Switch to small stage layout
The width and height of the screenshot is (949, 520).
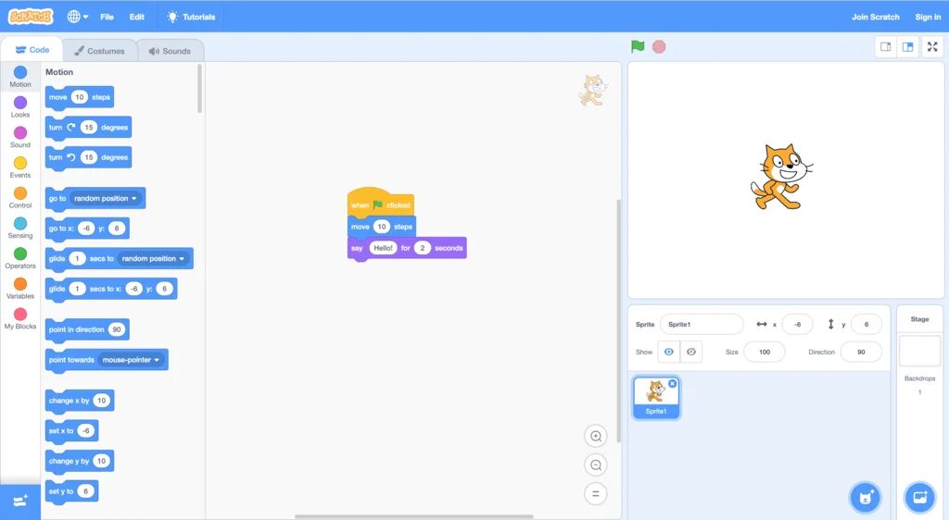point(885,46)
